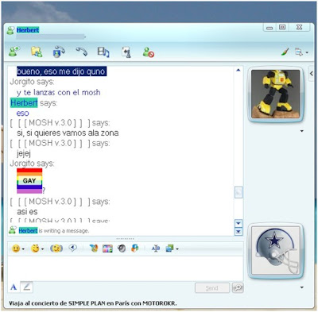
Task: Record a voice clip with the speech bubble icon
Action: point(72,248)
